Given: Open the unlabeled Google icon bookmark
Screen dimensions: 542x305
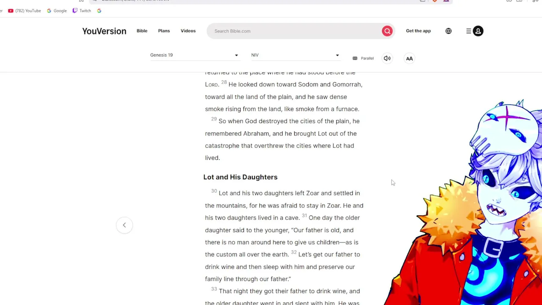Looking at the screenshot, I should pyautogui.click(x=99, y=11).
